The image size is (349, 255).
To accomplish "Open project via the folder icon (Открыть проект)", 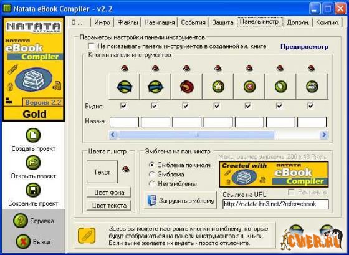I will click(x=33, y=163).
